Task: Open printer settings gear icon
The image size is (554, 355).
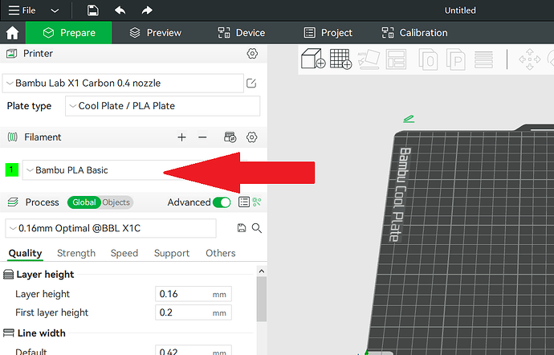Action: pyautogui.click(x=252, y=54)
